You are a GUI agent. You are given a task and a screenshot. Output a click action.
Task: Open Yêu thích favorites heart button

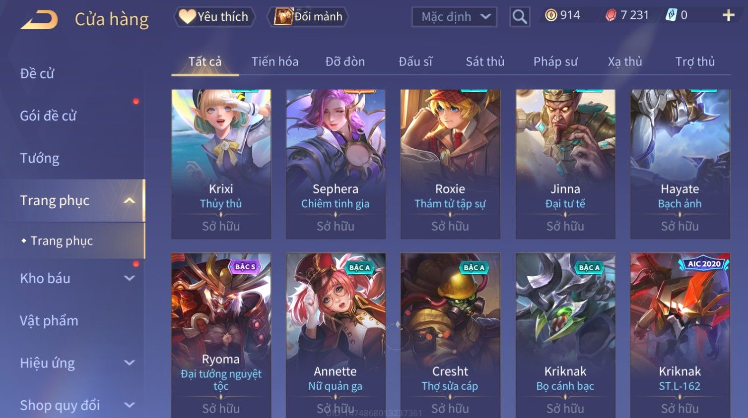(x=214, y=16)
